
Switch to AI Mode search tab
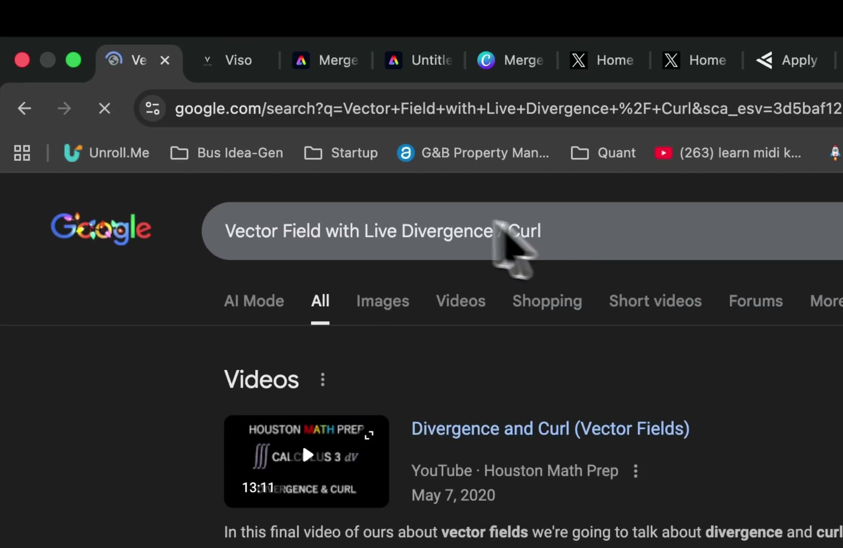coord(254,301)
